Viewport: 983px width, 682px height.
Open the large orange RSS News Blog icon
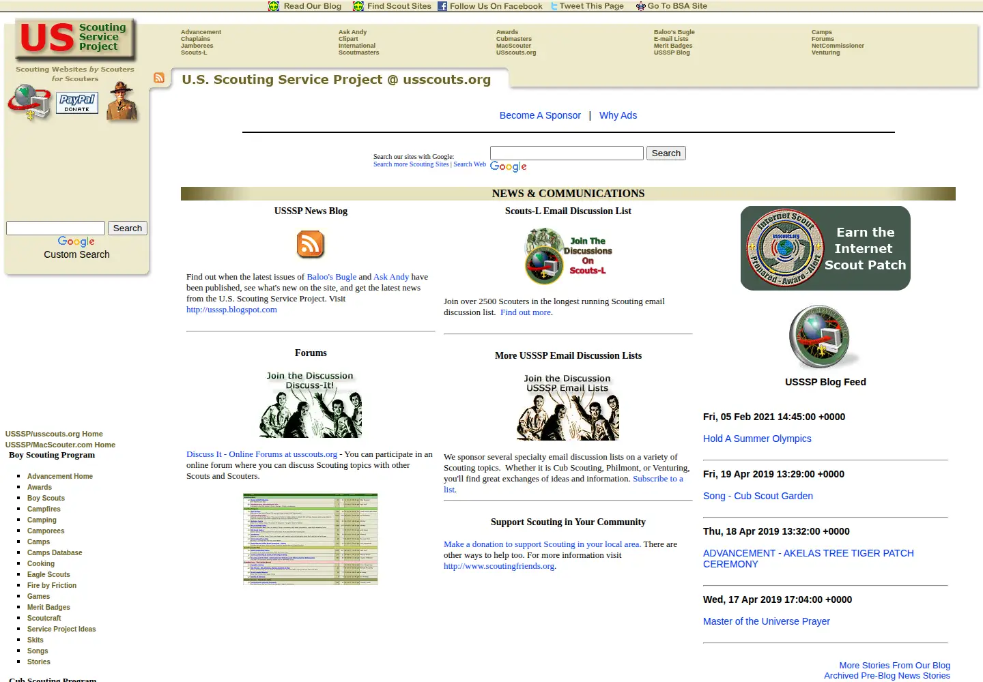coord(311,244)
